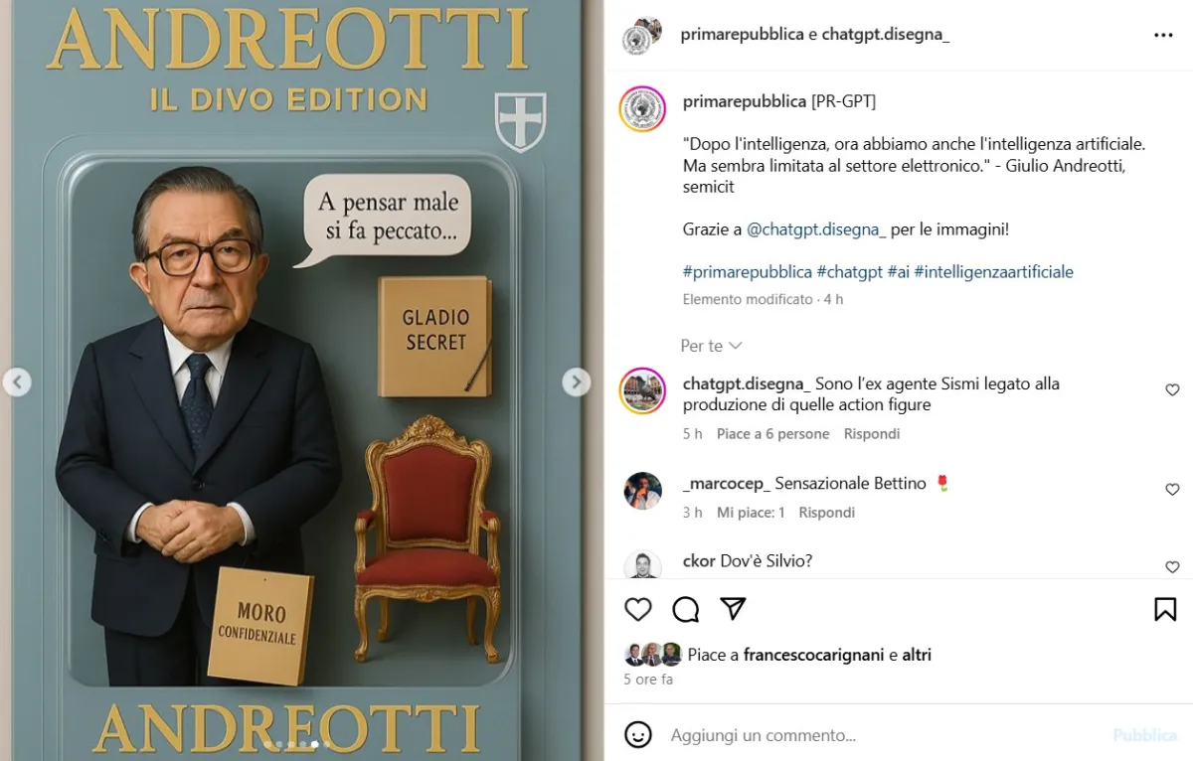Publish the comment with the Pubblica button
Viewport: 1193px width, 761px height.
coord(1145,735)
